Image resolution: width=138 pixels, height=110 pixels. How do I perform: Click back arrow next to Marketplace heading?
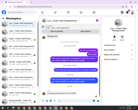tap(4, 18)
